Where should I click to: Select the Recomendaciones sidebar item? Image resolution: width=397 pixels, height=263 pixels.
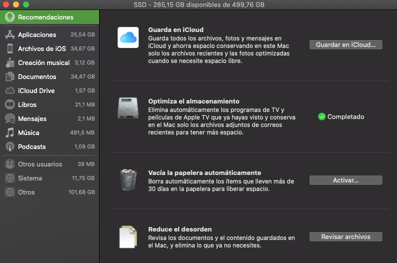point(50,17)
